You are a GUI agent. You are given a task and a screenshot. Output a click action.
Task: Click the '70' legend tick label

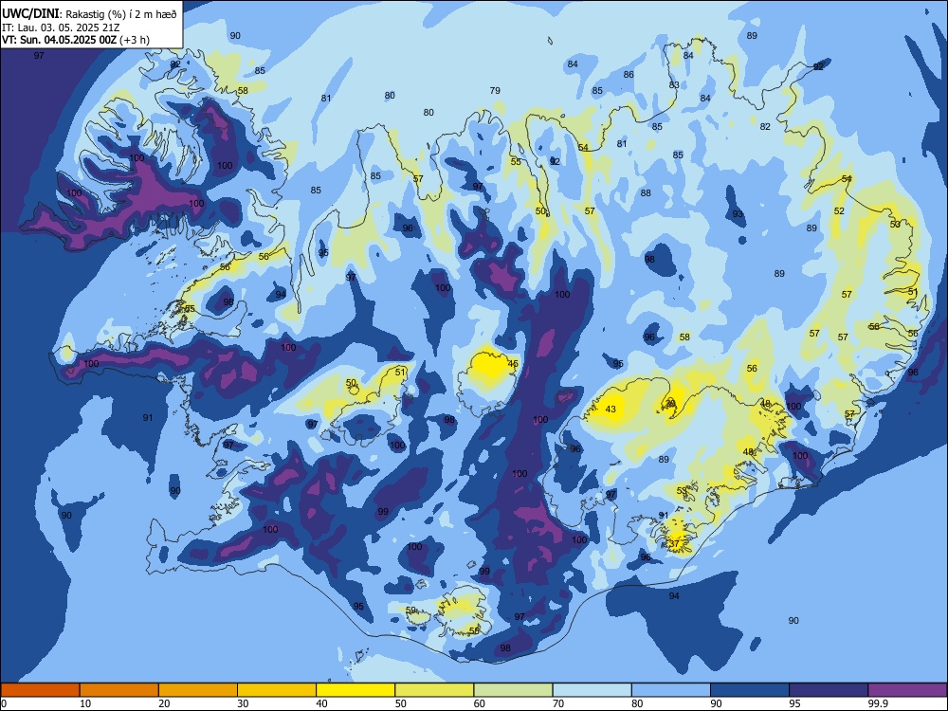click(x=558, y=703)
